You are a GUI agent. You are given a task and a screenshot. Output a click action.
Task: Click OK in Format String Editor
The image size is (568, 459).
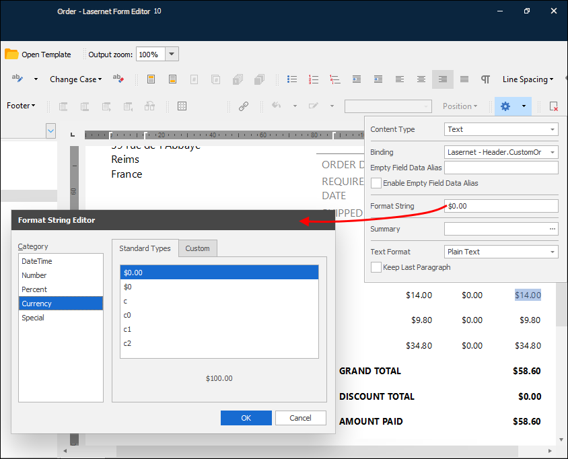(x=246, y=418)
